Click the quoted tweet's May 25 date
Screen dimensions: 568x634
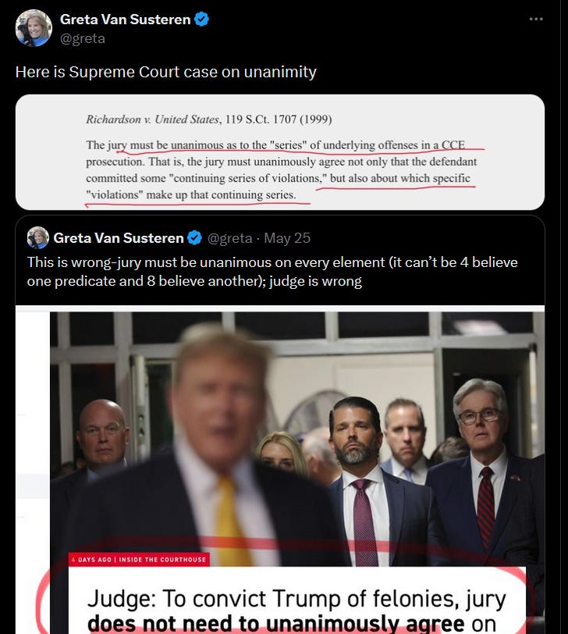pyautogui.click(x=287, y=238)
